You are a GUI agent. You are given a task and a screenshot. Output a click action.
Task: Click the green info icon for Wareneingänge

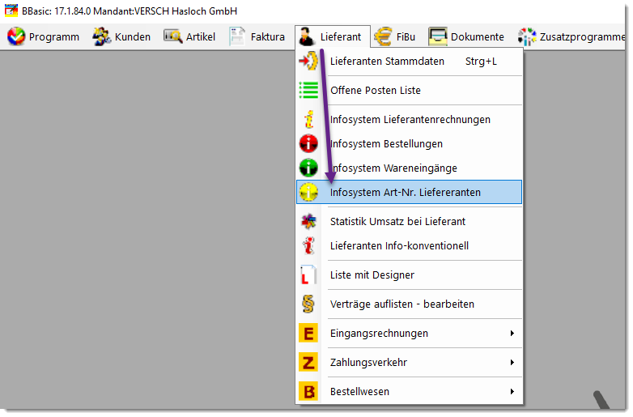point(308,168)
